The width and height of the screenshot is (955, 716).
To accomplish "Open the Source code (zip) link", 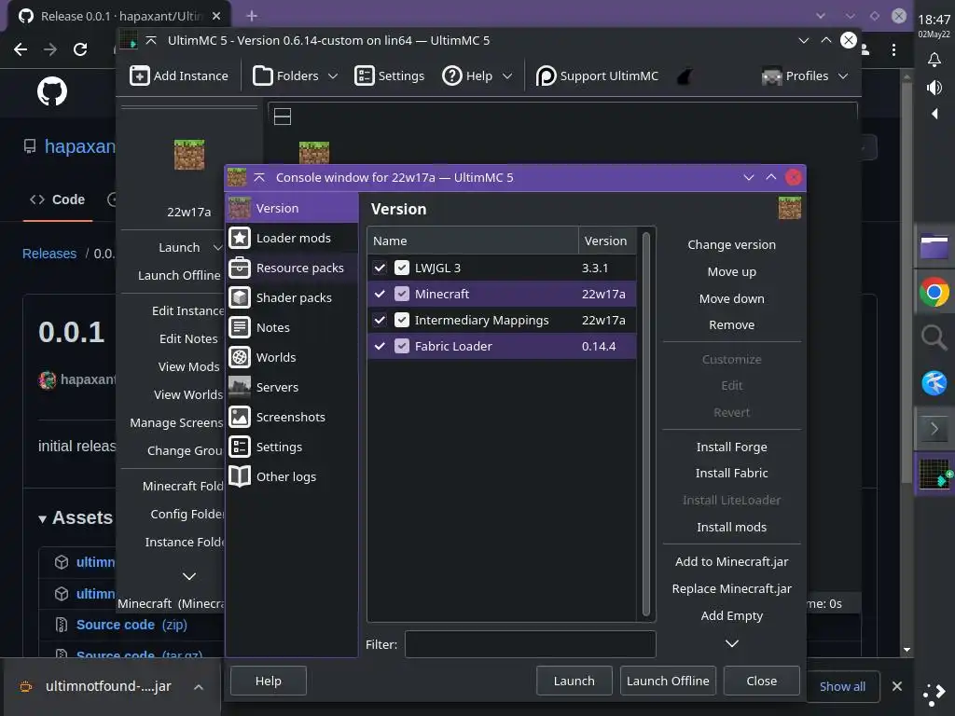I will pos(131,625).
